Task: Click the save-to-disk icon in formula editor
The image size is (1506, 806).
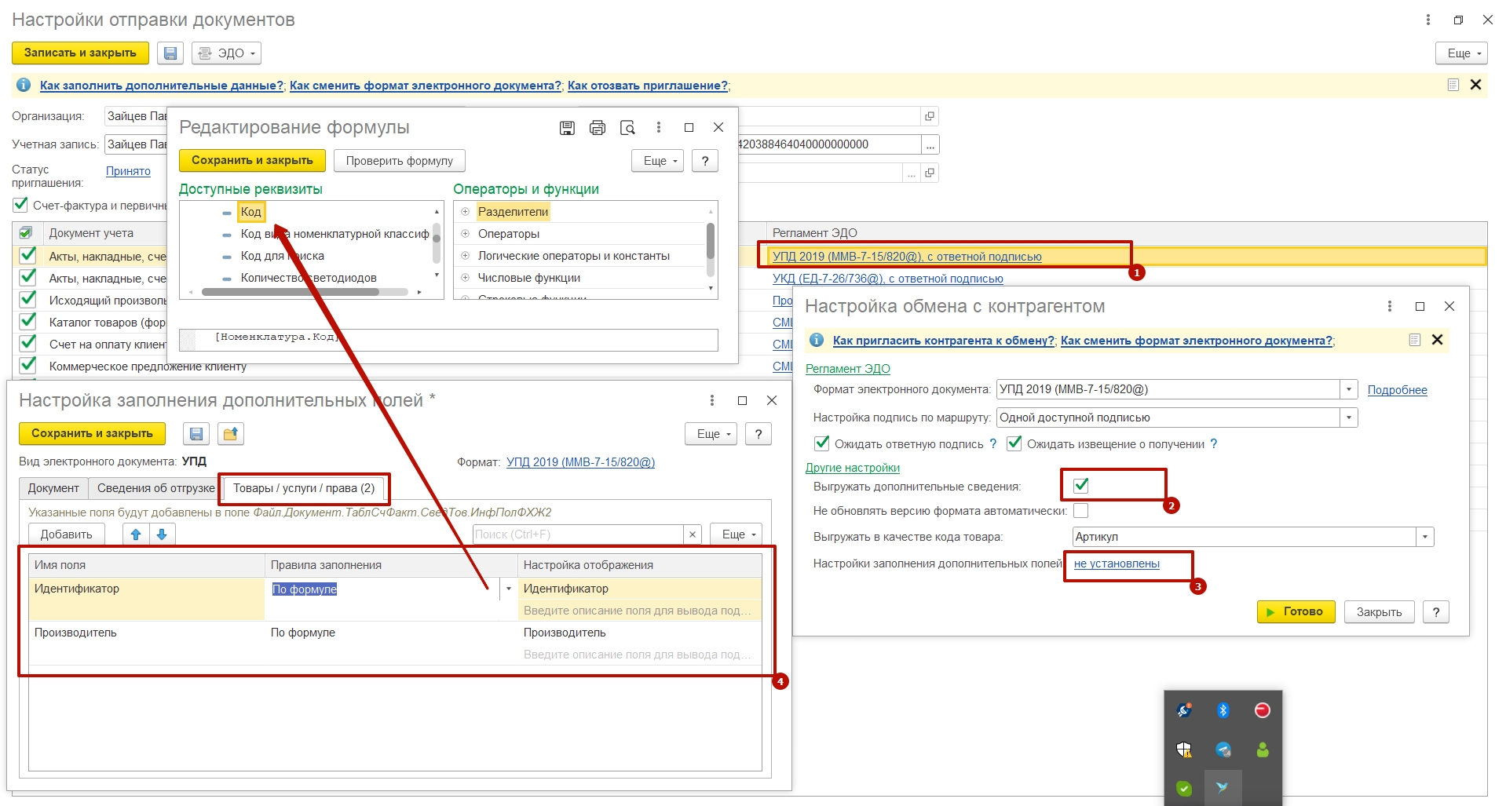Action: pyautogui.click(x=567, y=128)
